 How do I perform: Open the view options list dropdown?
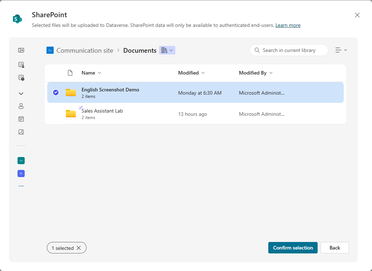click(341, 50)
